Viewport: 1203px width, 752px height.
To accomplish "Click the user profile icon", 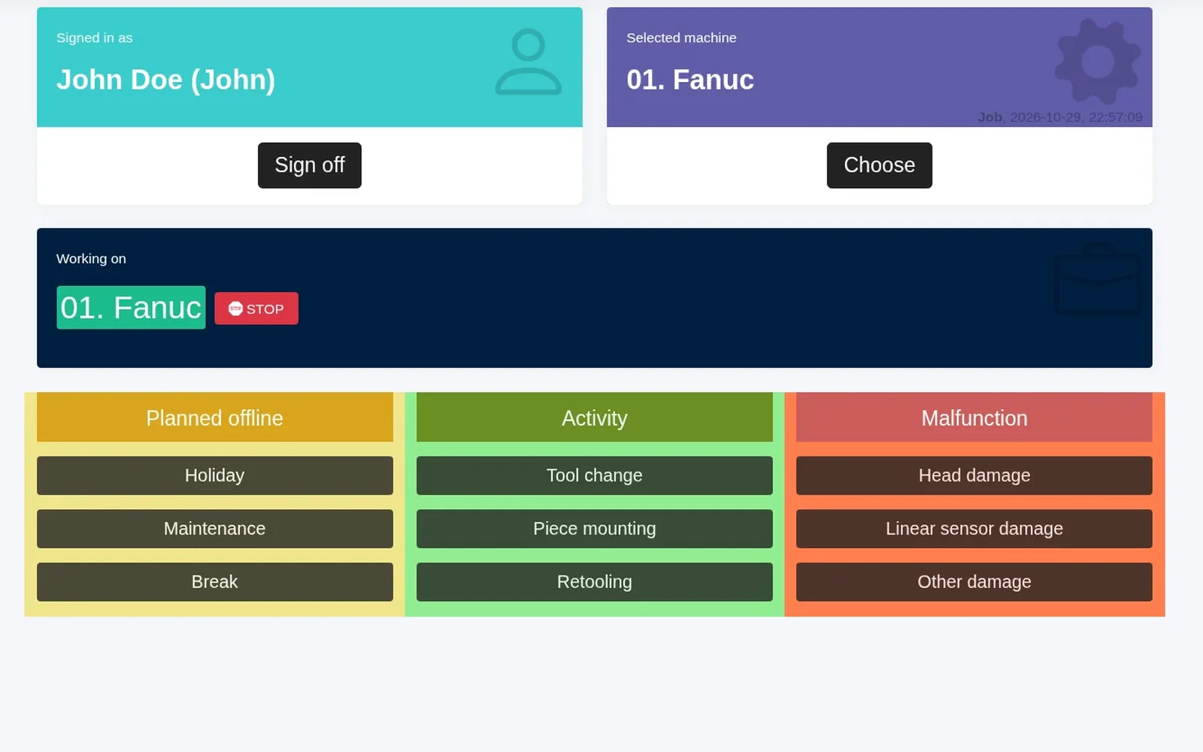I will point(528,62).
